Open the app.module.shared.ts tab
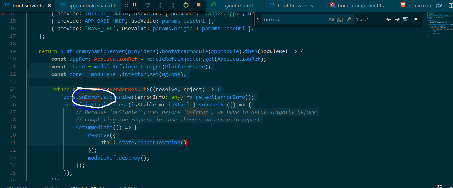The height and width of the screenshot is (188, 453). click(88, 5)
